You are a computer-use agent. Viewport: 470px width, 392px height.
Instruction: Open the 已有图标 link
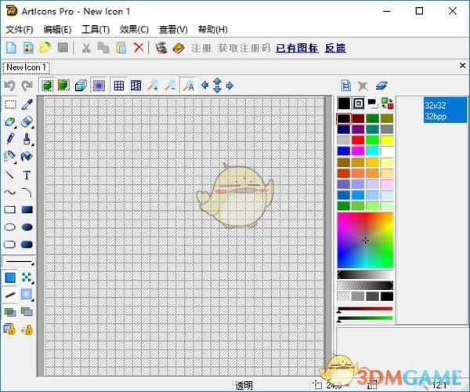pos(297,48)
